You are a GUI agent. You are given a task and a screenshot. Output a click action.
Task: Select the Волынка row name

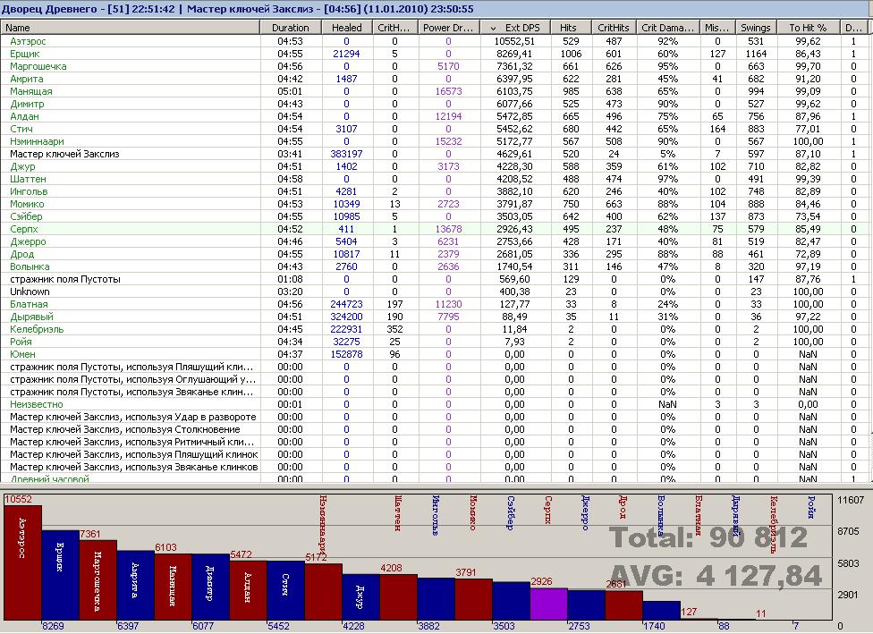[30, 266]
